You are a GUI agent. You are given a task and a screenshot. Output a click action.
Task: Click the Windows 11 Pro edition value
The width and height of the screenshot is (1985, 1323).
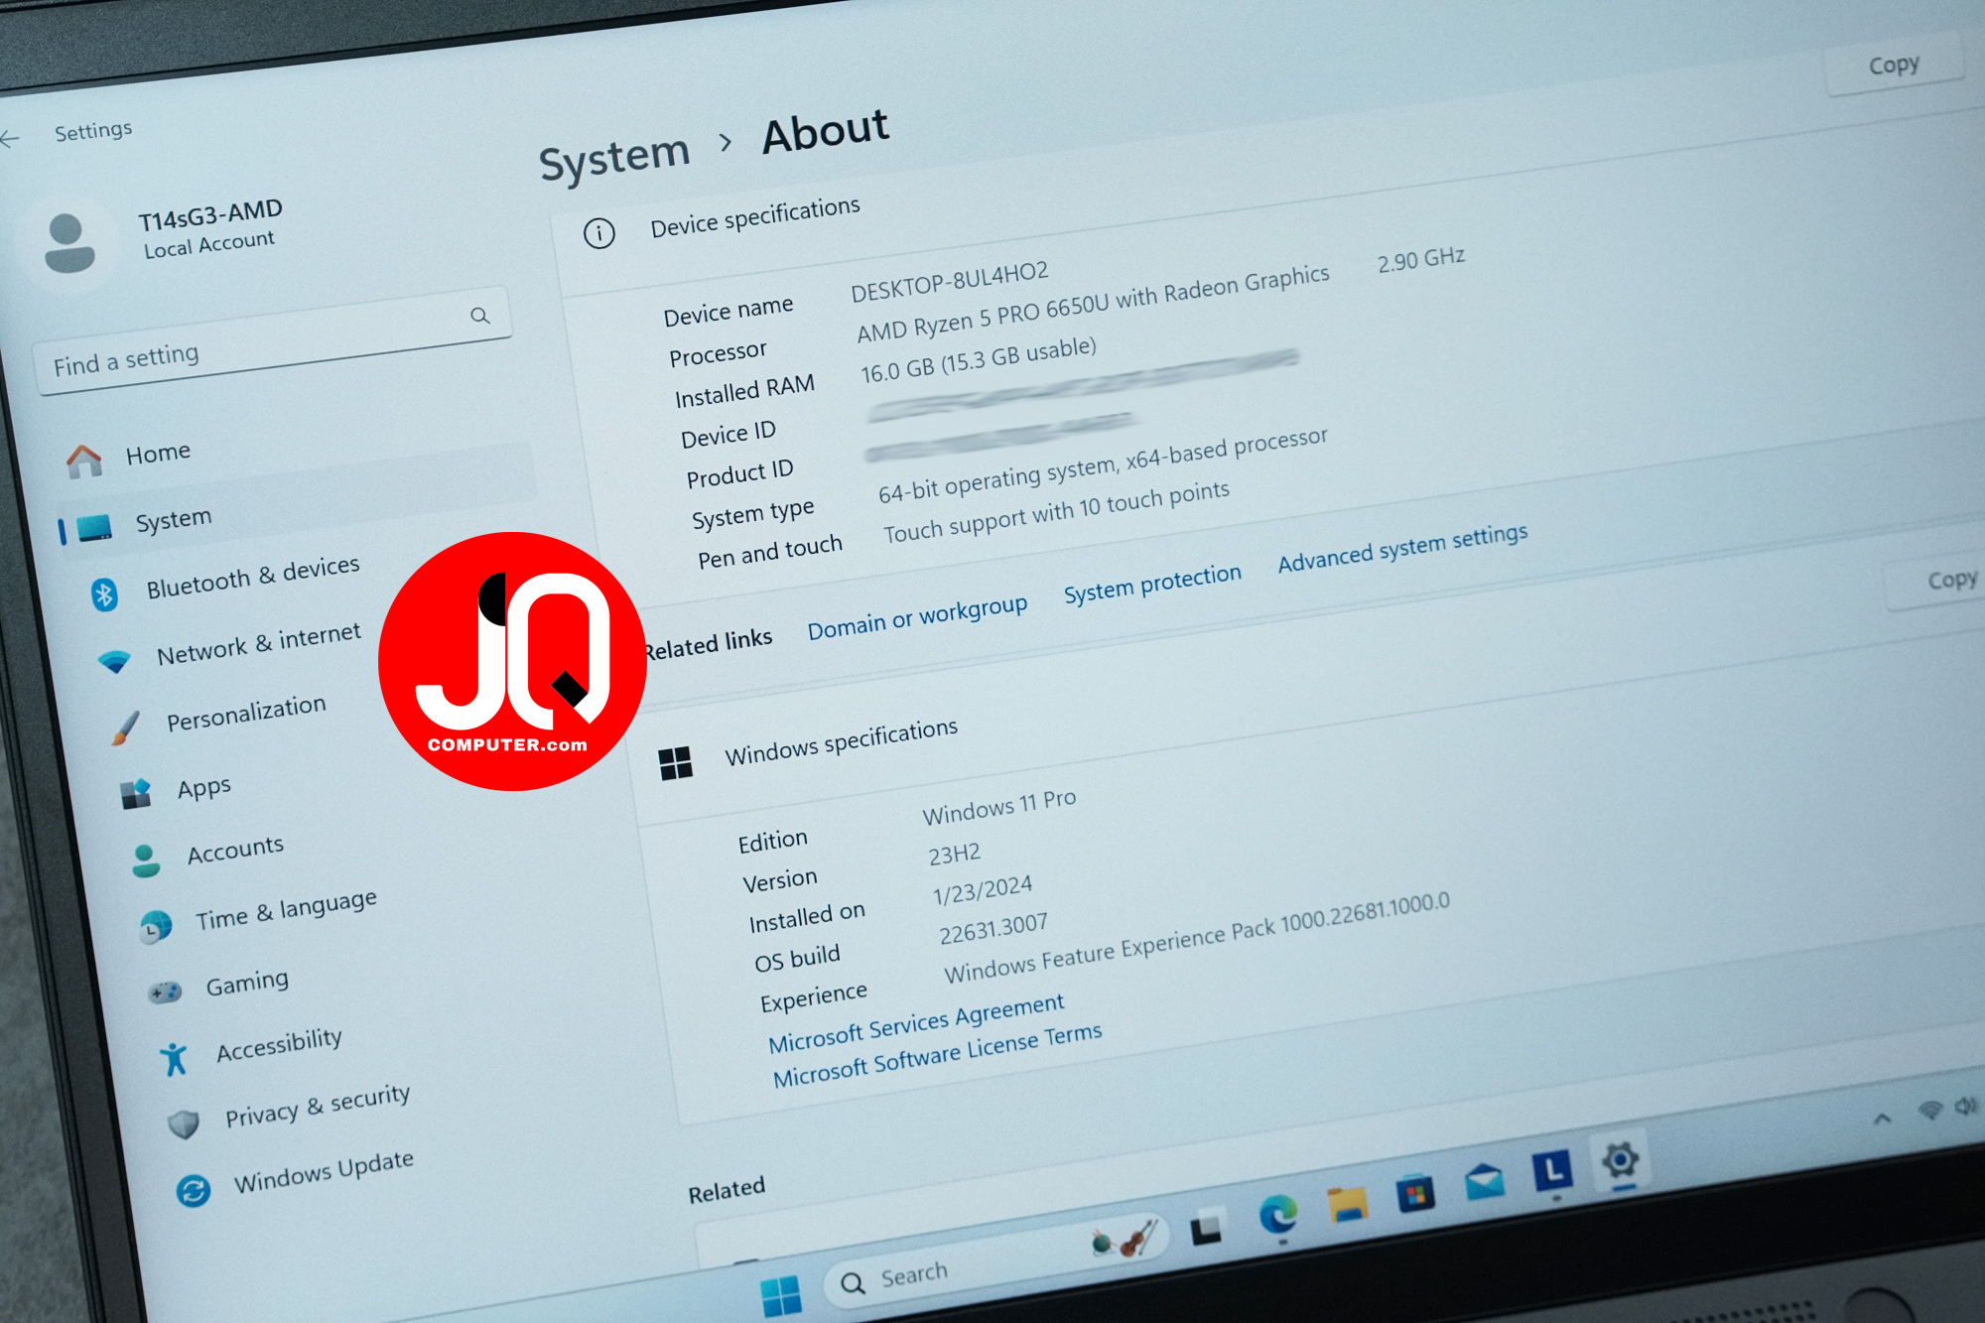(x=999, y=807)
